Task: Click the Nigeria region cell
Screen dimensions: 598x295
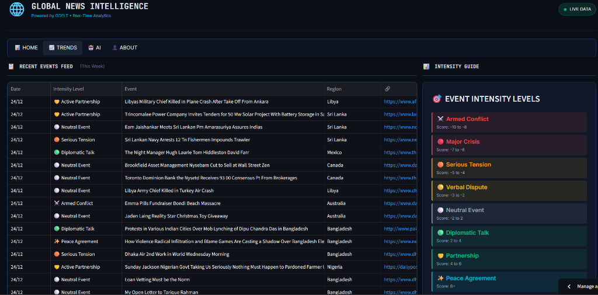Action: click(x=352, y=267)
